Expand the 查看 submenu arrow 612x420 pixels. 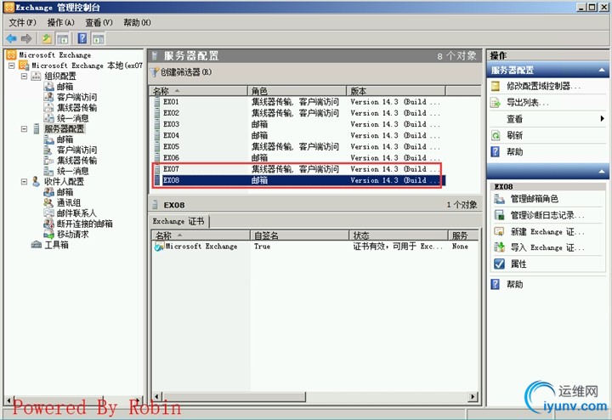(x=603, y=119)
